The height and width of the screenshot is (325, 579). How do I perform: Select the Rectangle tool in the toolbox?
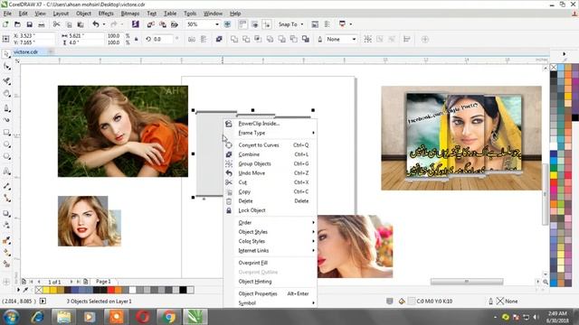click(x=6, y=133)
